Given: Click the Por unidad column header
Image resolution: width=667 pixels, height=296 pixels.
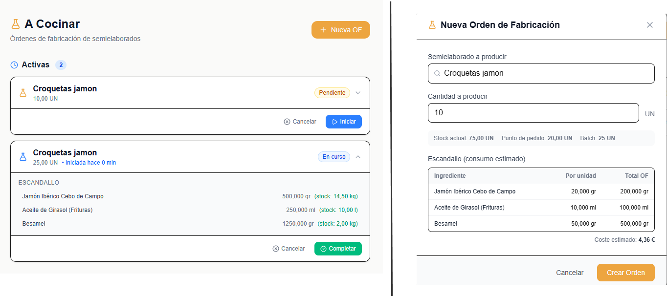Looking at the screenshot, I should click(x=580, y=176).
